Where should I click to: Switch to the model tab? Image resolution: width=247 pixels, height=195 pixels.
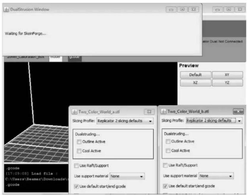pos(56,58)
